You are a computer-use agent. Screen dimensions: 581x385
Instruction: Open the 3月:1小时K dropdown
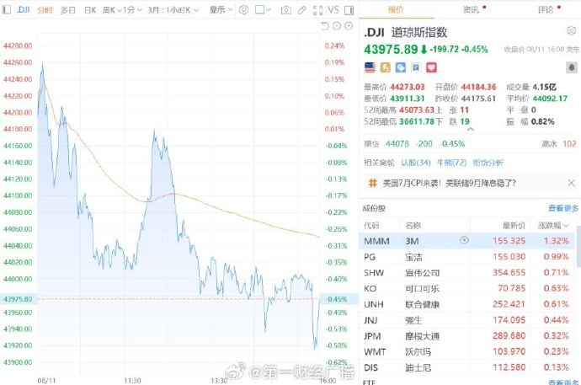pos(173,10)
